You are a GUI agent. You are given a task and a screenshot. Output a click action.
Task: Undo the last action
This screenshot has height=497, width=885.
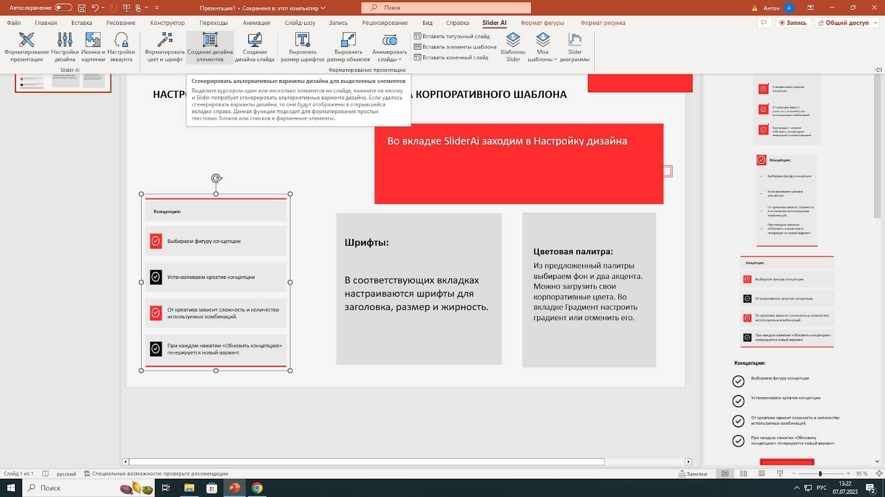(x=95, y=8)
